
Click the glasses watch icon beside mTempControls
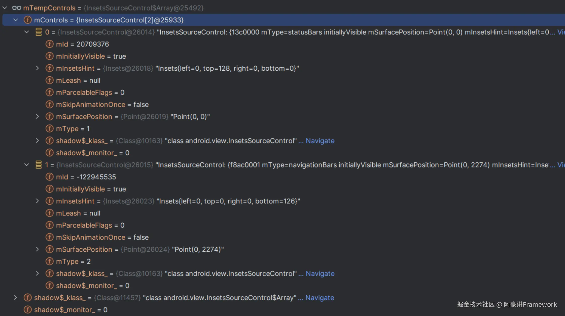point(17,8)
